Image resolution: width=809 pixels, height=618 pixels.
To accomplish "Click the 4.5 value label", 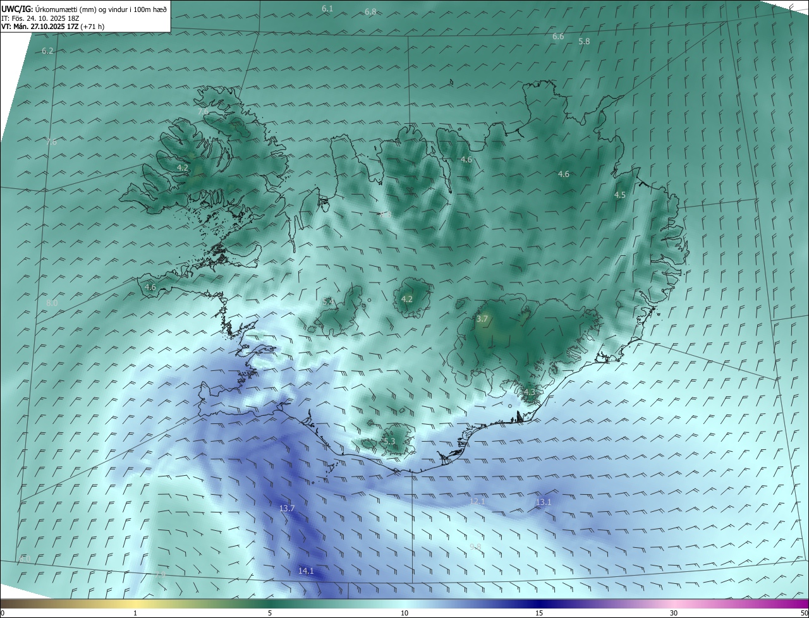I will pyautogui.click(x=620, y=195).
